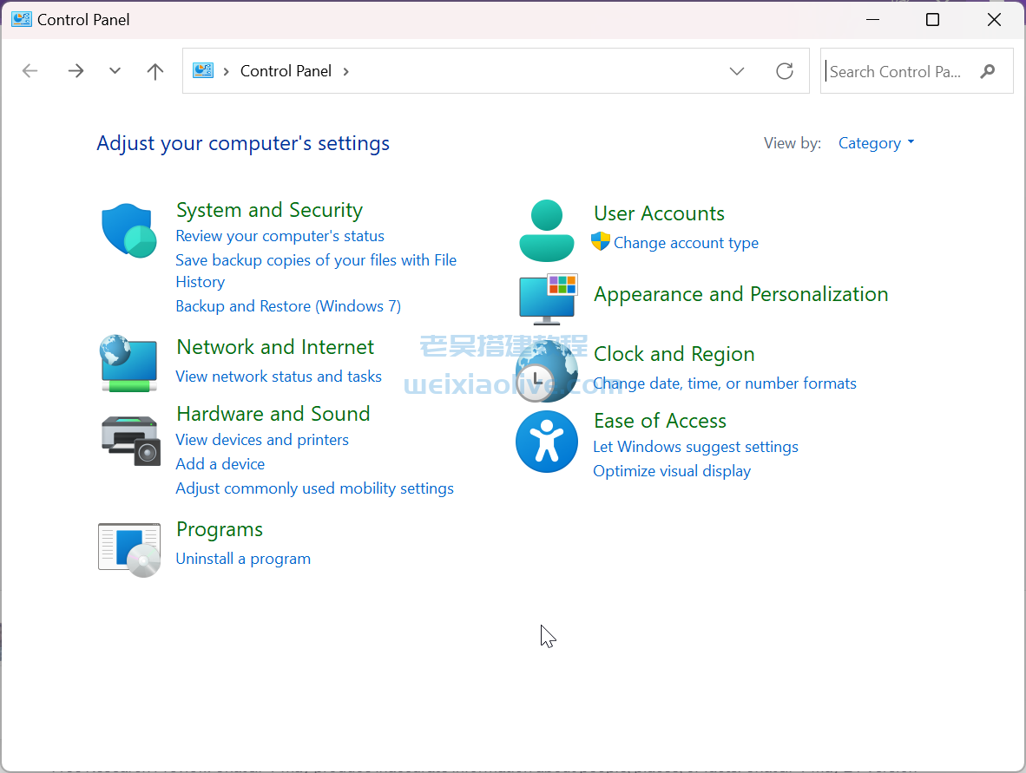The image size is (1026, 773).
Task: Open the address bar dropdown arrow
Action: pos(737,71)
